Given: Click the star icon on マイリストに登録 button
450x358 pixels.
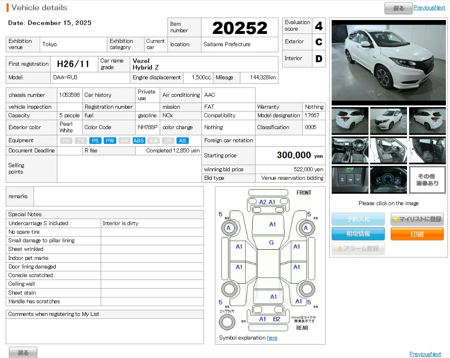Looking at the screenshot, I should (396, 219).
